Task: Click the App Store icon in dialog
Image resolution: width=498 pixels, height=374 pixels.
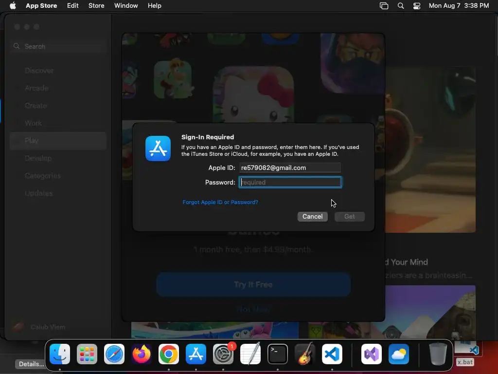Action: (158, 149)
